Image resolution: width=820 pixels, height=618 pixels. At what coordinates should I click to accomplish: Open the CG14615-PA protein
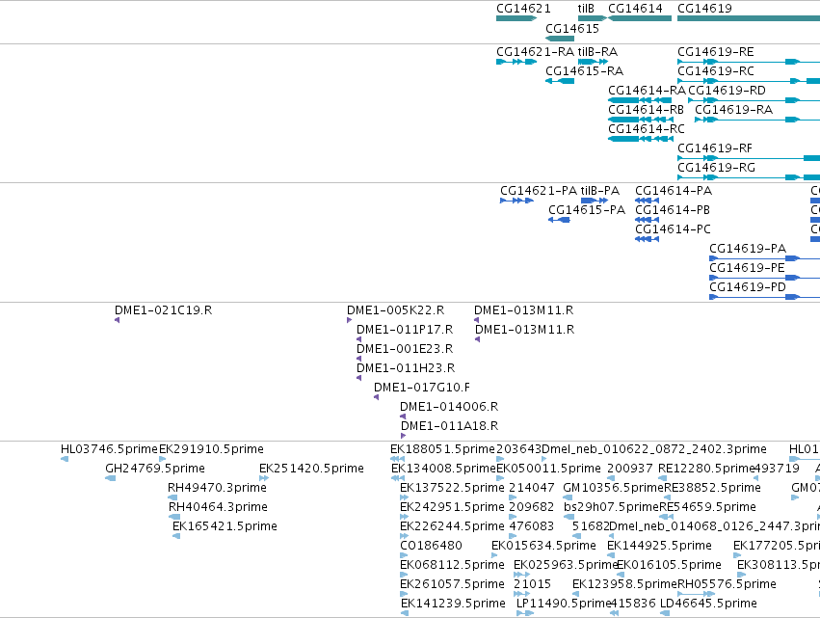pyautogui.click(x=559, y=221)
